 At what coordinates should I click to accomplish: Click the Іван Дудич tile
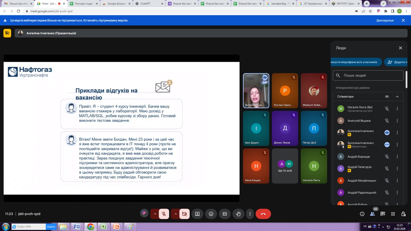click(256, 128)
